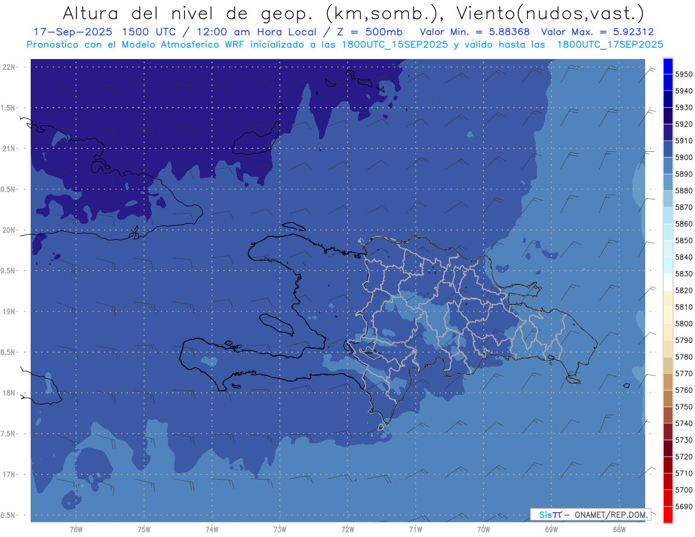Pick the tan legend swatch between 5780 and 5770

coord(668,365)
